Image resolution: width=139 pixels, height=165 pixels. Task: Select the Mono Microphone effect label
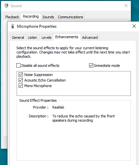[38, 86]
